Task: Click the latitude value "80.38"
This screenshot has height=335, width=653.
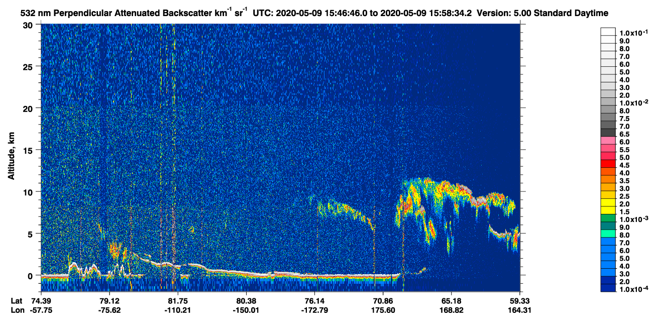Action: coord(246,300)
